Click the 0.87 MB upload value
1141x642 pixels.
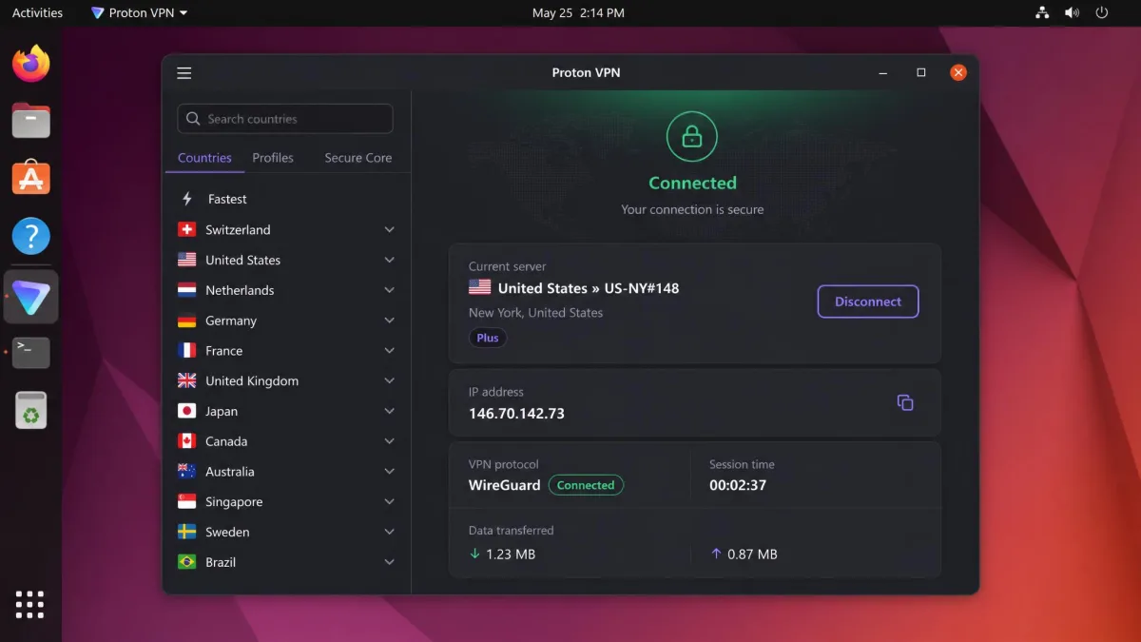click(x=752, y=554)
